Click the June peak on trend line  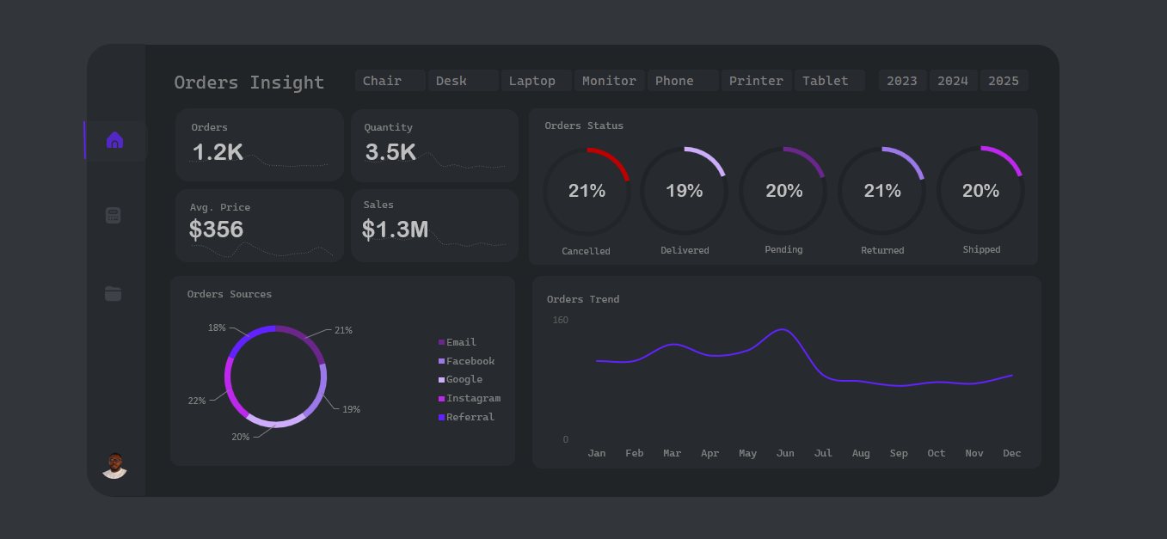pos(783,329)
